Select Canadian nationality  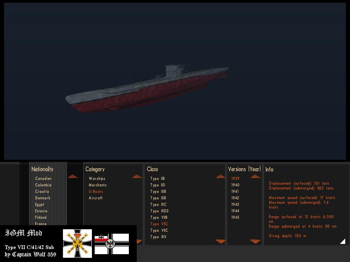[x=43, y=178]
